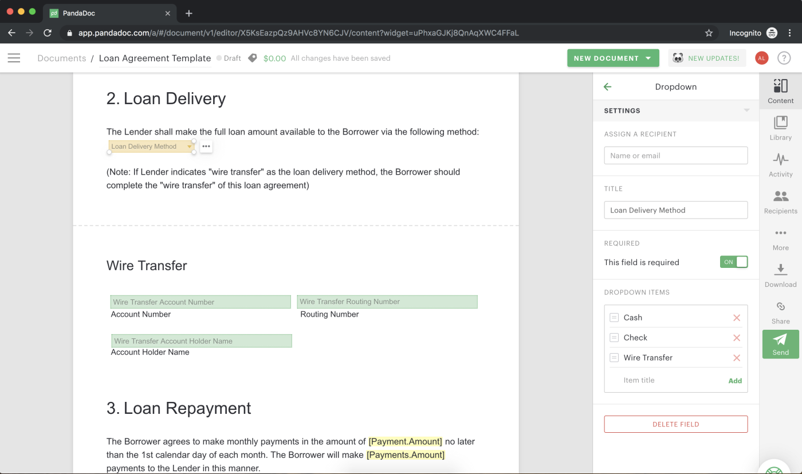Image resolution: width=802 pixels, height=474 pixels.
Task: Select the PandaDoc browser tab
Action: tap(109, 13)
